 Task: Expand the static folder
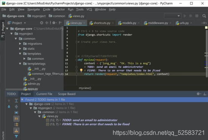(20, 49)
